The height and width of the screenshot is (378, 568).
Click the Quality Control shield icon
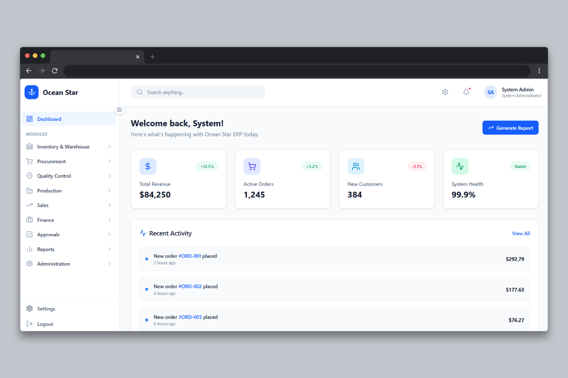point(30,176)
